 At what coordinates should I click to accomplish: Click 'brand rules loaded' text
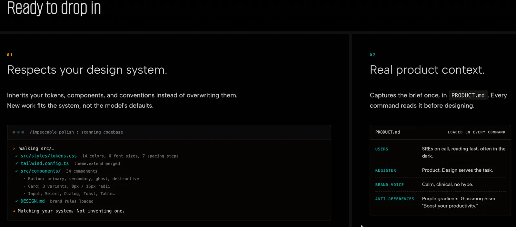pyautogui.click(x=72, y=201)
